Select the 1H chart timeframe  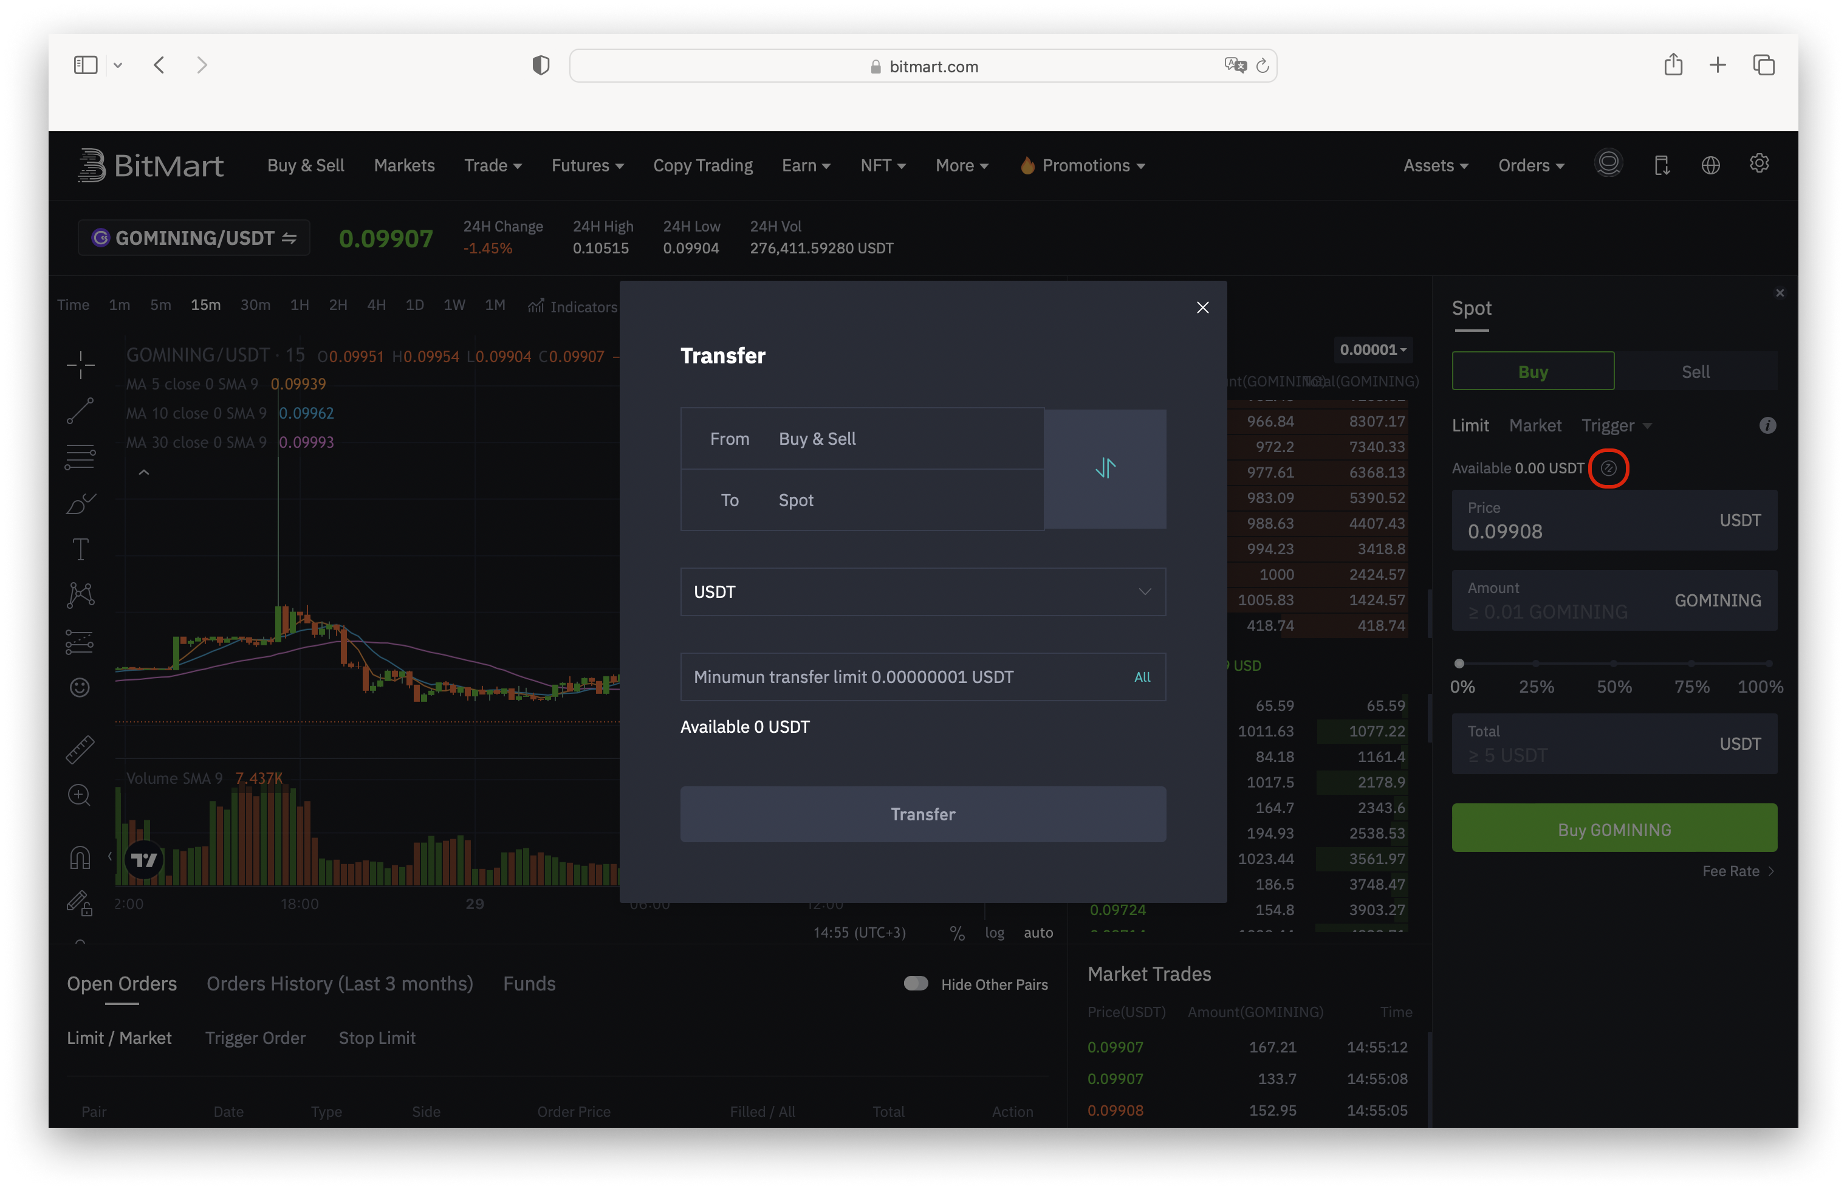click(x=299, y=304)
